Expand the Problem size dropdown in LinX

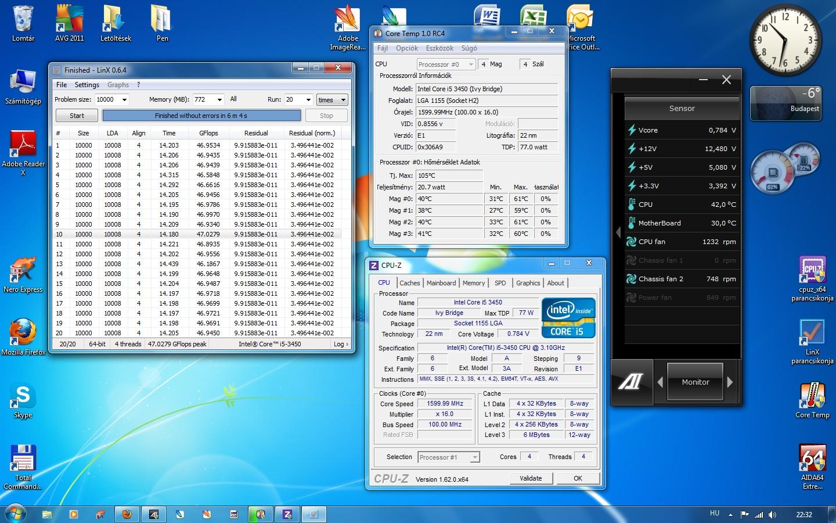[x=124, y=100]
